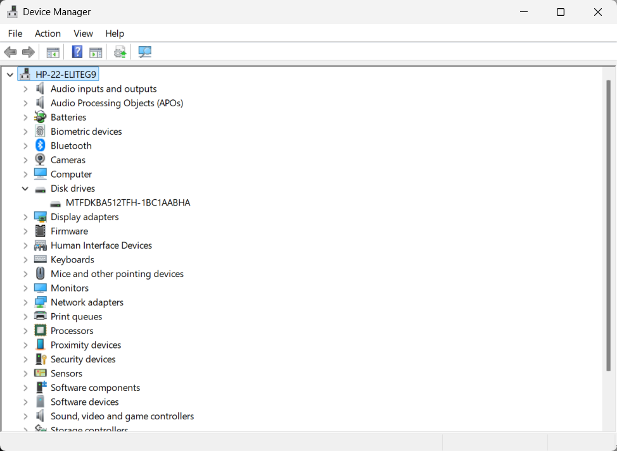Click the Cameras webcam icon

pyautogui.click(x=41, y=160)
